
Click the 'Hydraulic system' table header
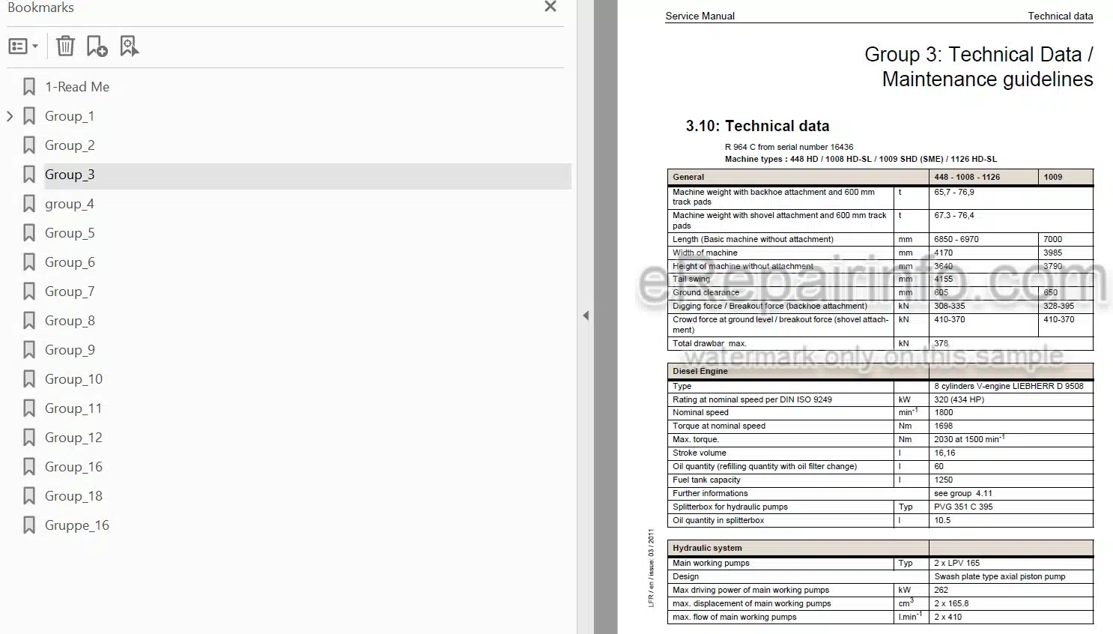pos(707,548)
